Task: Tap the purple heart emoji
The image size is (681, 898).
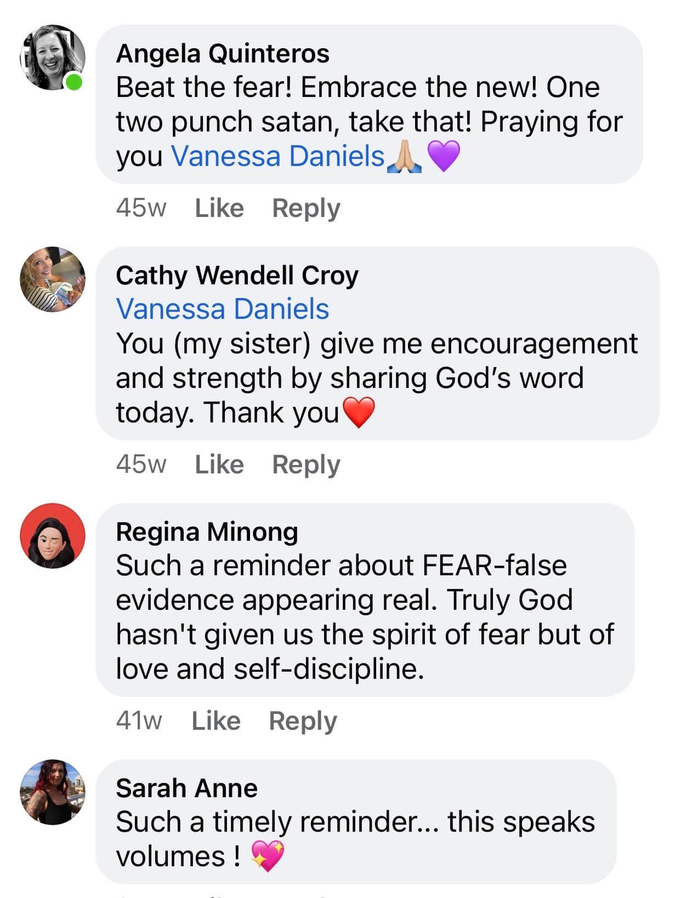Action: point(443,156)
